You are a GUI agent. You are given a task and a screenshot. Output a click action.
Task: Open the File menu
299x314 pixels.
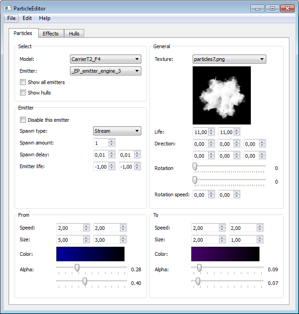coord(11,18)
